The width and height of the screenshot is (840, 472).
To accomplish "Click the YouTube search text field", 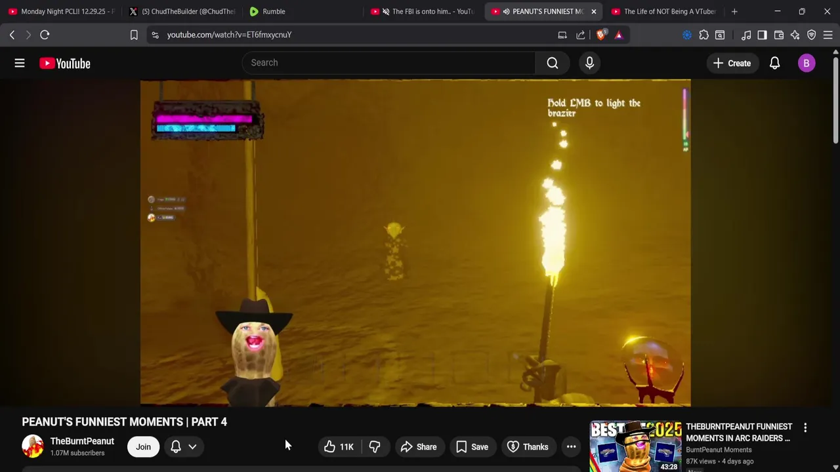I will 388,63.
